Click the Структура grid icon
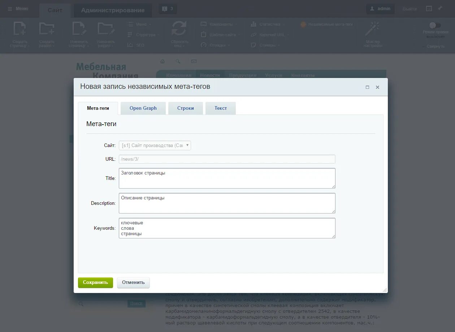This screenshot has height=332, width=455. [x=130, y=35]
